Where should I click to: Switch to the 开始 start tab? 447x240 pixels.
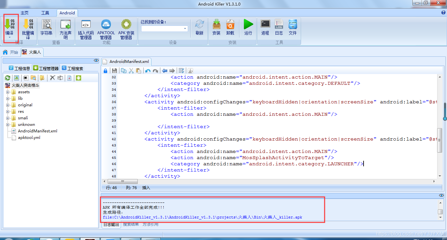pos(10,52)
